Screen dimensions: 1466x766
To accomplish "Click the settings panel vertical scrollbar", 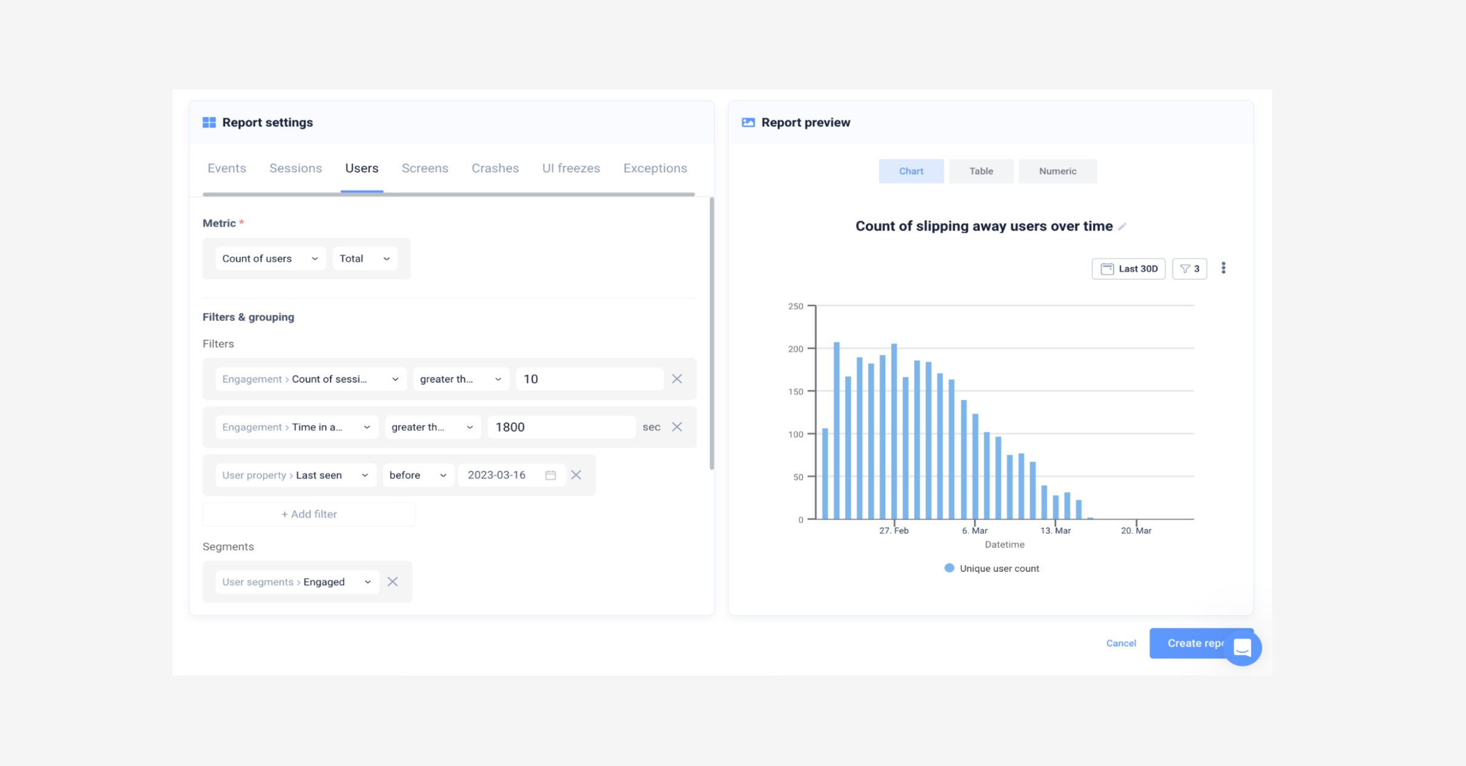I will pos(711,334).
